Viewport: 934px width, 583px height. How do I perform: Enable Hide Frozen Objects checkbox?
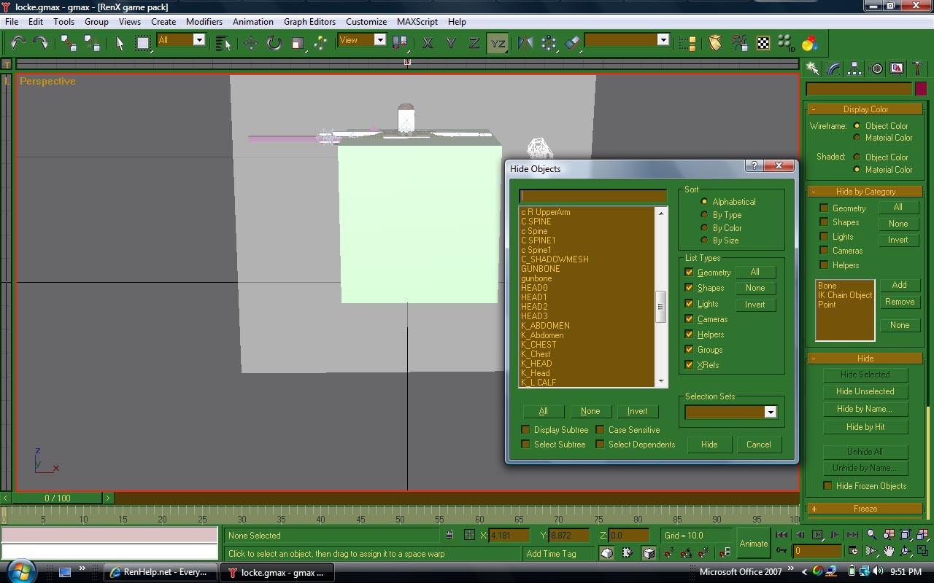(827, 486)
